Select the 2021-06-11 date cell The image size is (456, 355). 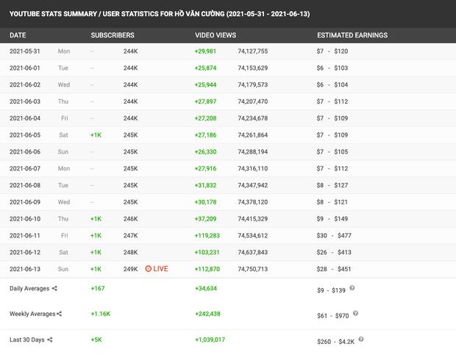[x=27, y=235]
